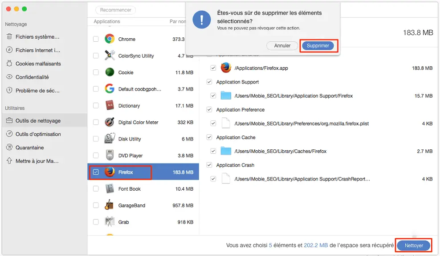Viewport: 440px width, 256px height.
Task: Click the Confidentialité eye icon
Action: click(x=9, y=77)
